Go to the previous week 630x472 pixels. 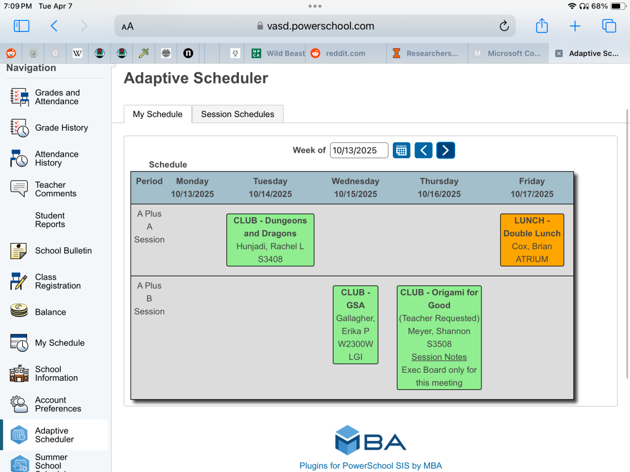click(x=423, y=150)
